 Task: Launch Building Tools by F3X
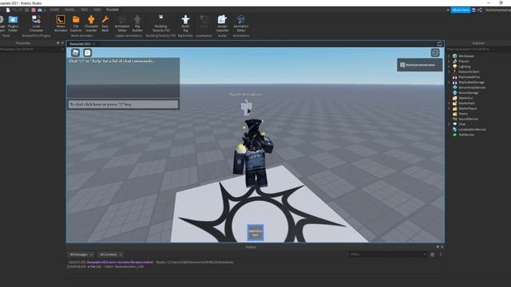pyautogui.click(x=161, y=23)
